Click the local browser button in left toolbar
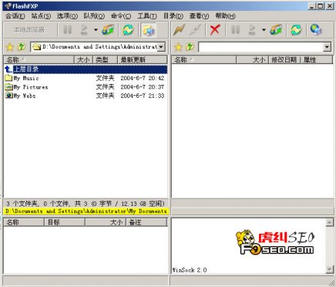The width and height of the screenshot is (336, 287). click(x=29, y=30)
